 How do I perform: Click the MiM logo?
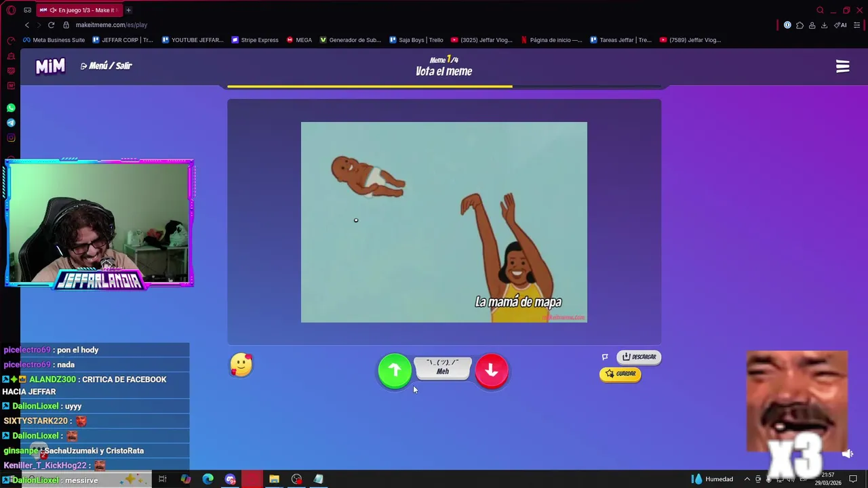click(x=50, y=66)
